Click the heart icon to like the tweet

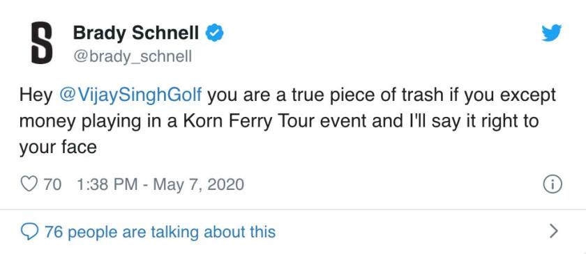[x=29, y=184]
